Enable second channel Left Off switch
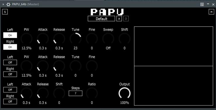Screen dimensions: 216x110 pyautogui.click(x=10, y=62)
